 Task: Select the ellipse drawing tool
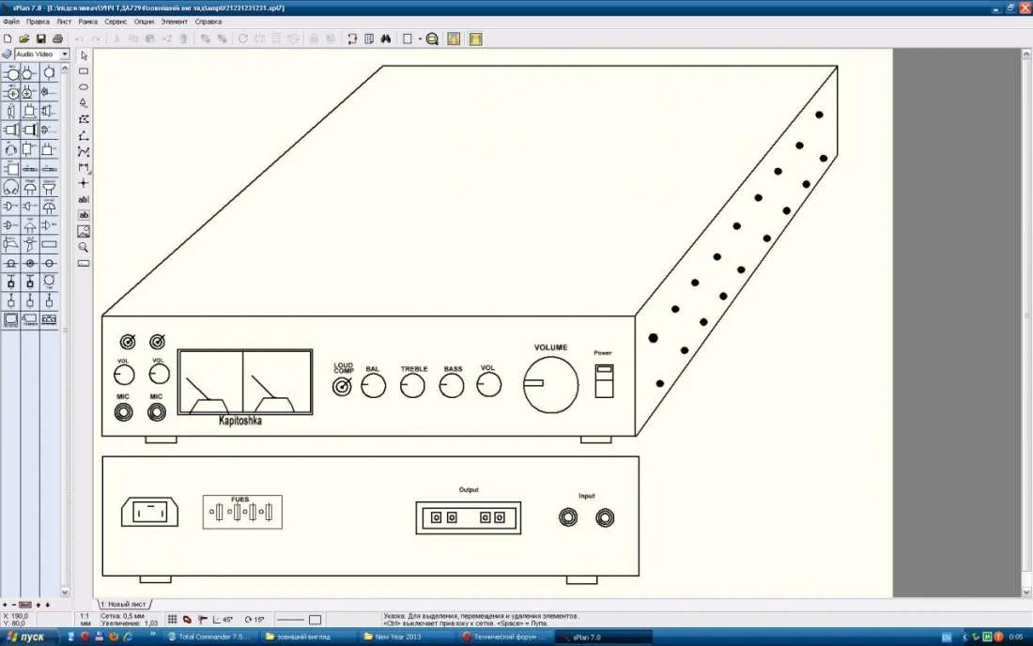[x=84, y=87]
